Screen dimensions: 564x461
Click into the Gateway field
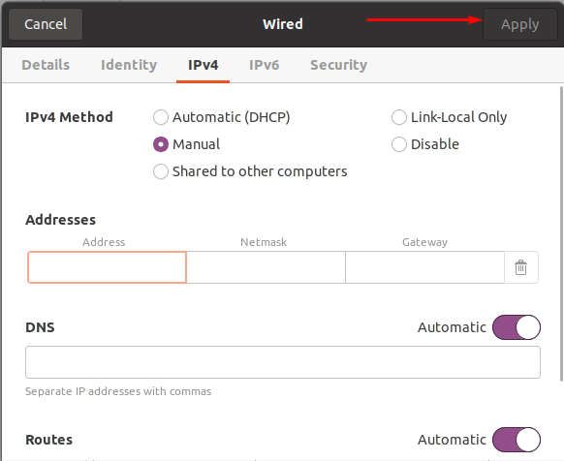coord(424,267)
